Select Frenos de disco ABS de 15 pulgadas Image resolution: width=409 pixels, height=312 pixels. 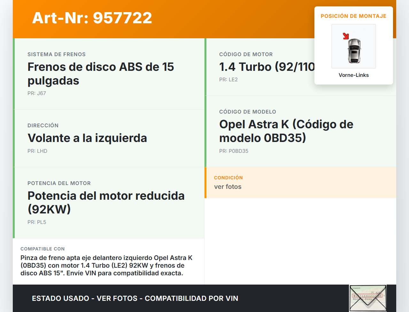click(x=101, y=74)
